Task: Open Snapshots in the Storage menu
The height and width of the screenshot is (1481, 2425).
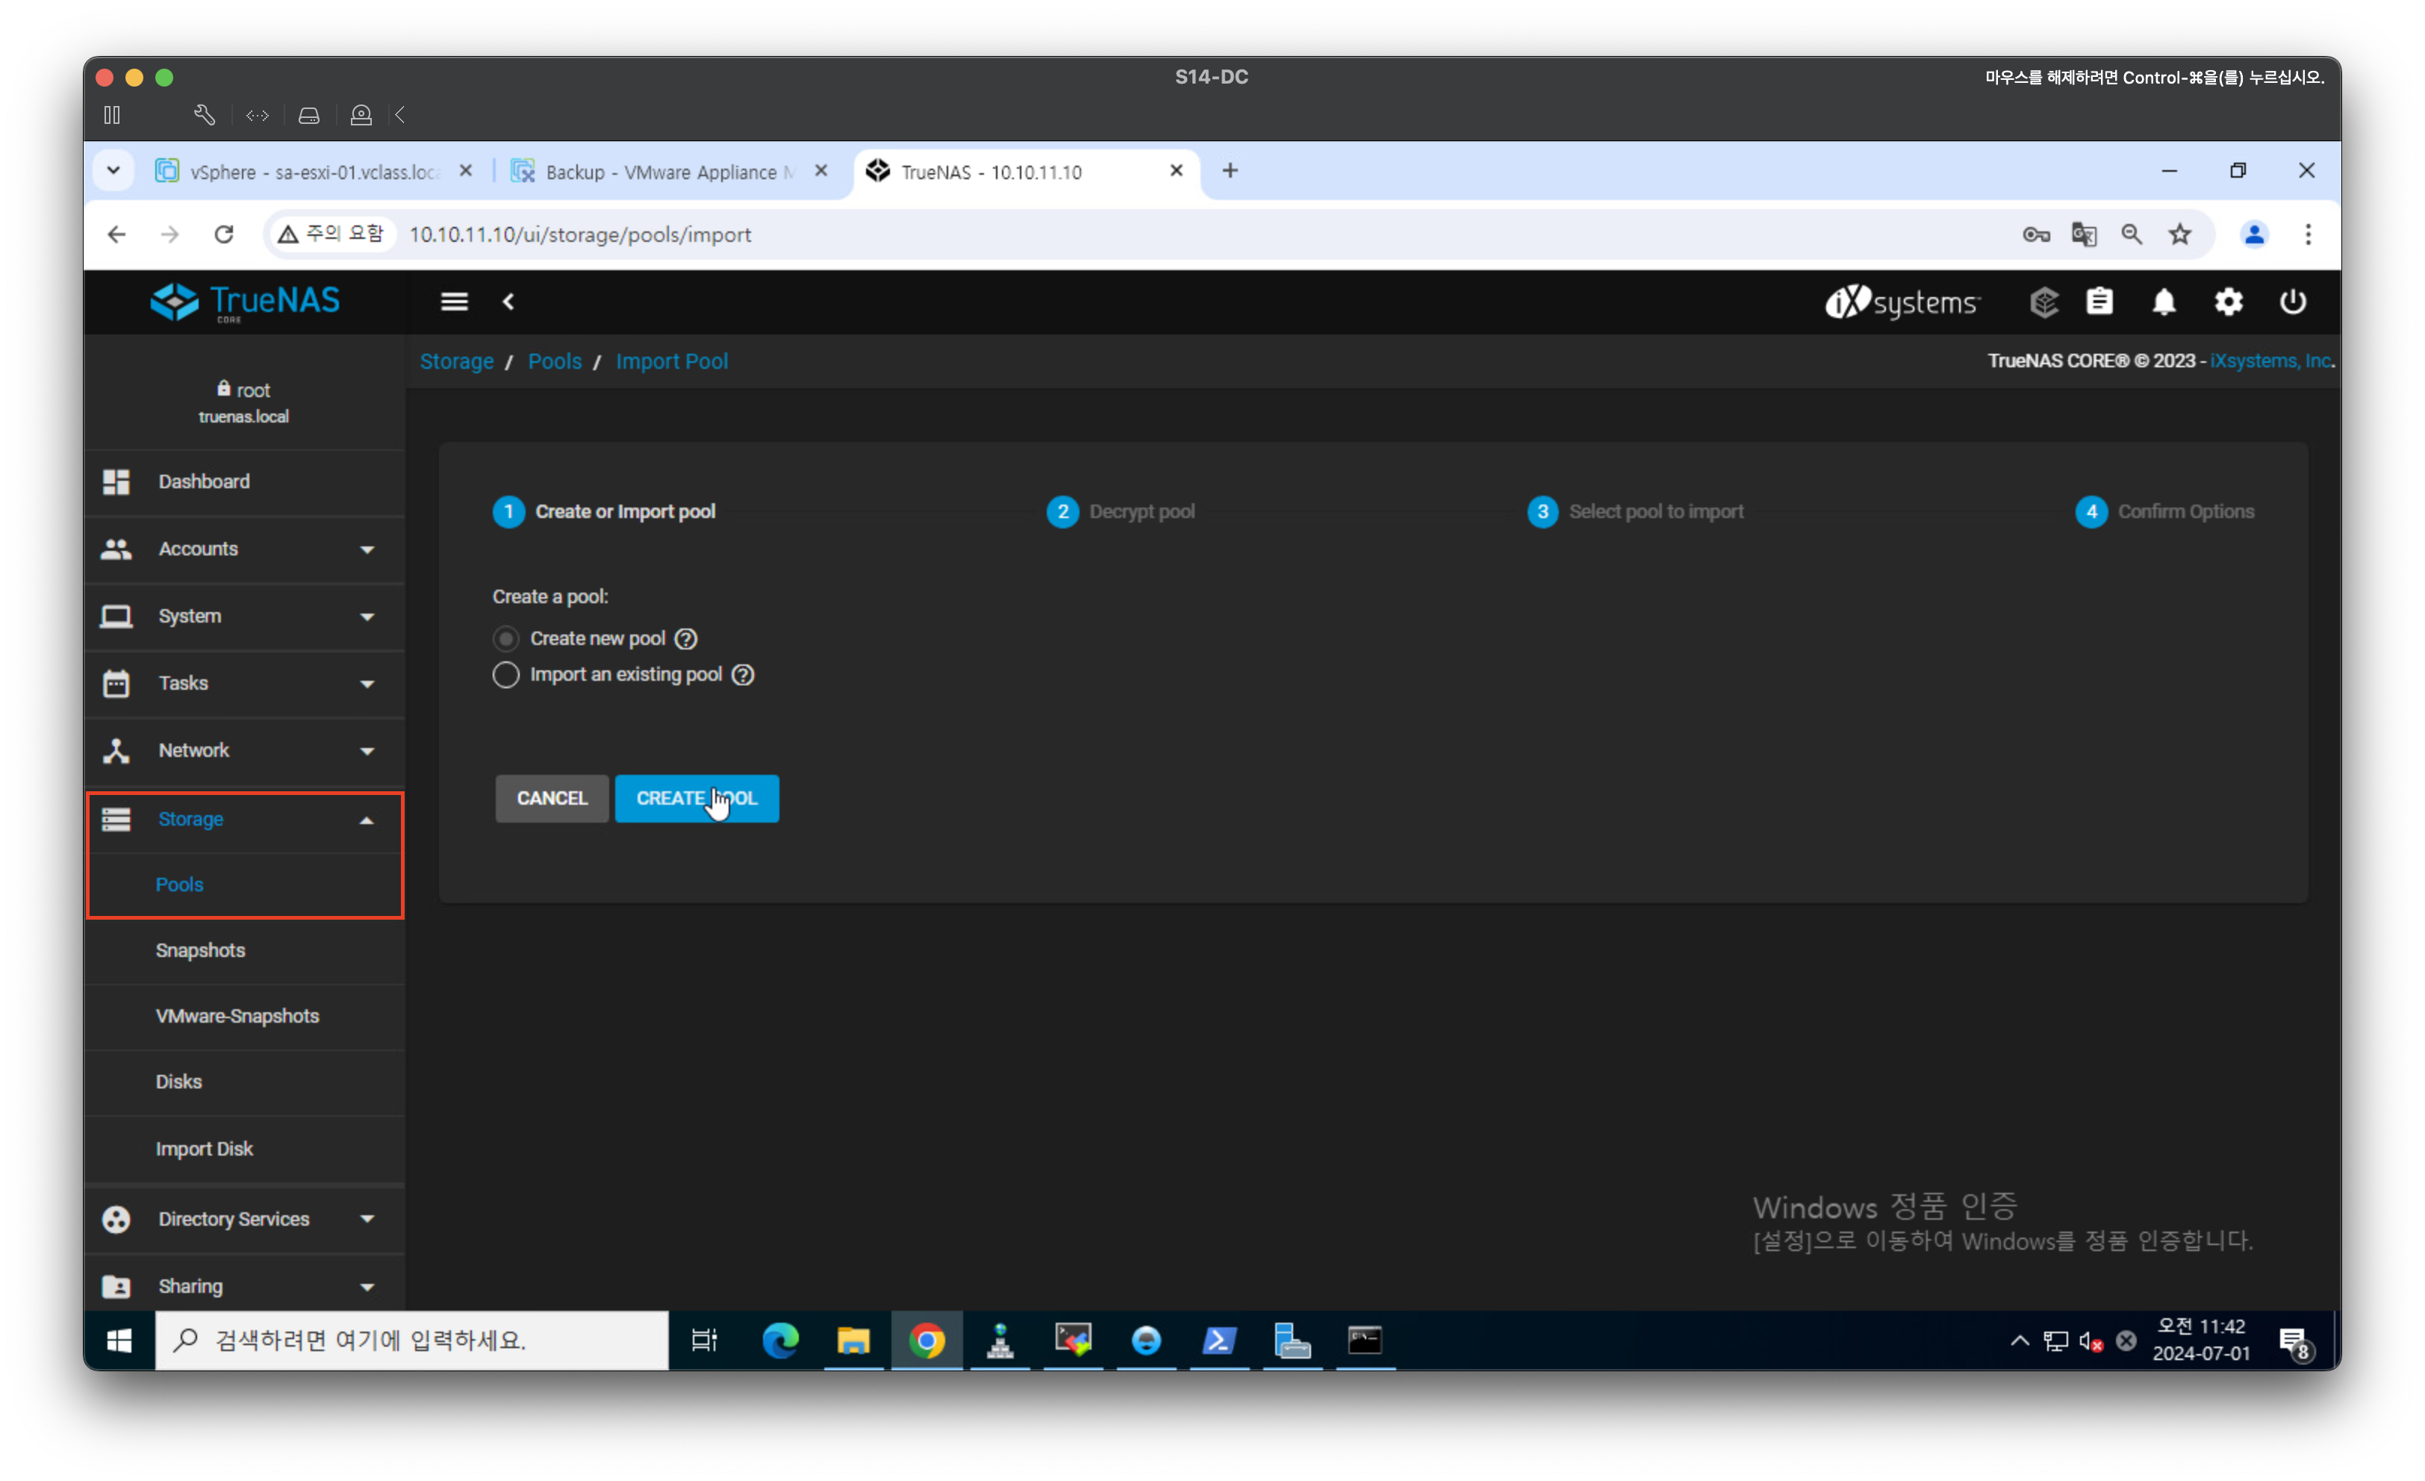Action: (x=201, y=950)
